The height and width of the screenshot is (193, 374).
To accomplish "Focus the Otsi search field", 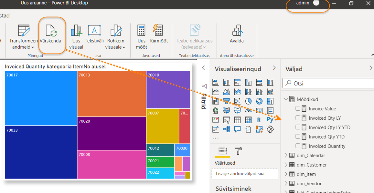I will pyautogui.click(x=328, y=83).
